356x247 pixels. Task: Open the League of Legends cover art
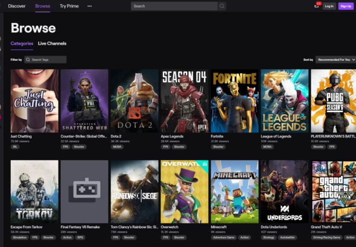click(x=285, y=101)
